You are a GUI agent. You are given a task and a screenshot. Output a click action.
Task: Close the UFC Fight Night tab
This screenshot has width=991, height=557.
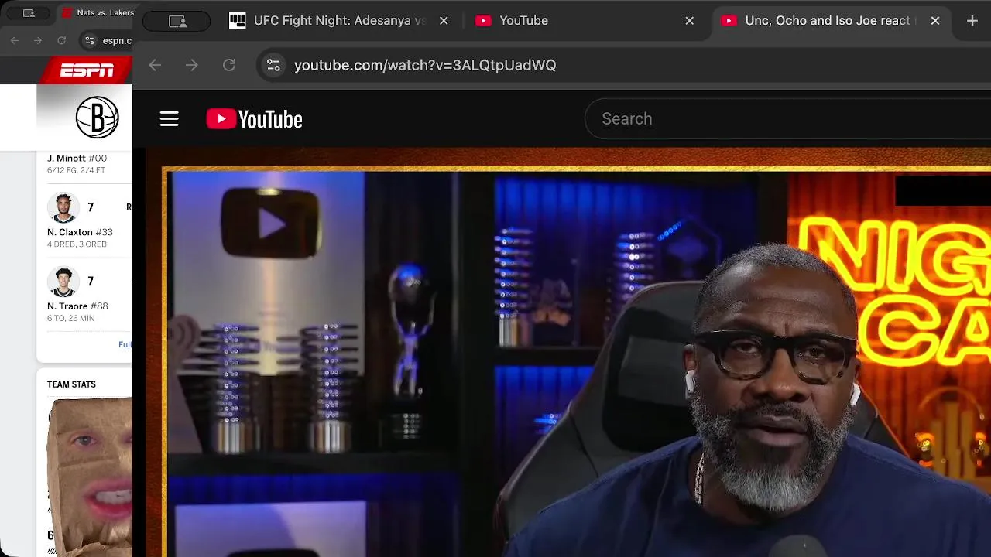(x=444, y=21)
